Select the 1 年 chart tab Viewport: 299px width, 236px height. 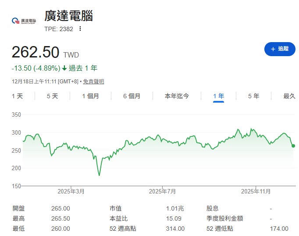[x=218, y=96]
